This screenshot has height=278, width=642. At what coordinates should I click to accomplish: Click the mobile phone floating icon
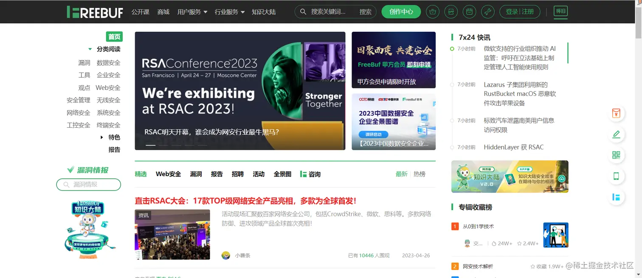(x=616, y=176)
